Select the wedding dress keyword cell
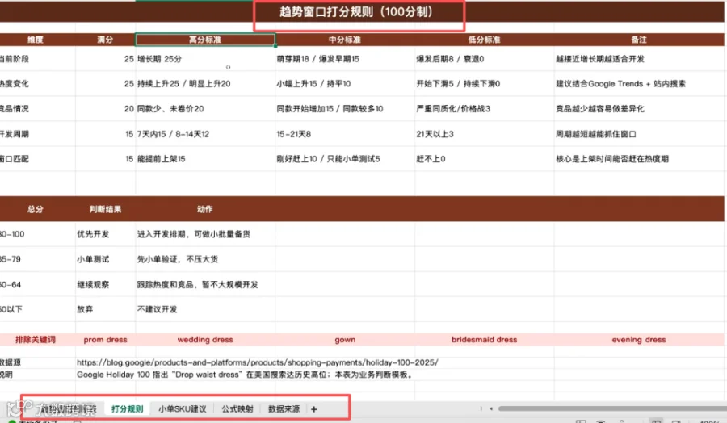The height and width of the screenshot is (423, 727). click(205, 340)
